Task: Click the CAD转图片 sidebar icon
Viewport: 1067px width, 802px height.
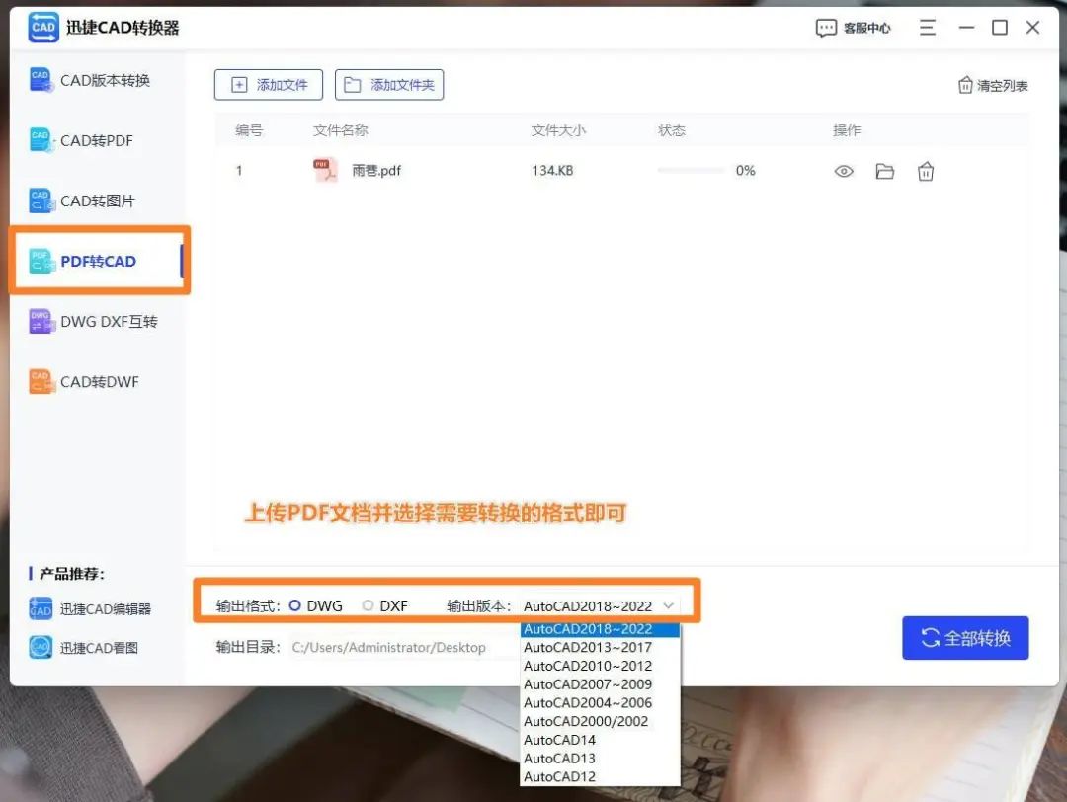Action: [x=41, y=200]
